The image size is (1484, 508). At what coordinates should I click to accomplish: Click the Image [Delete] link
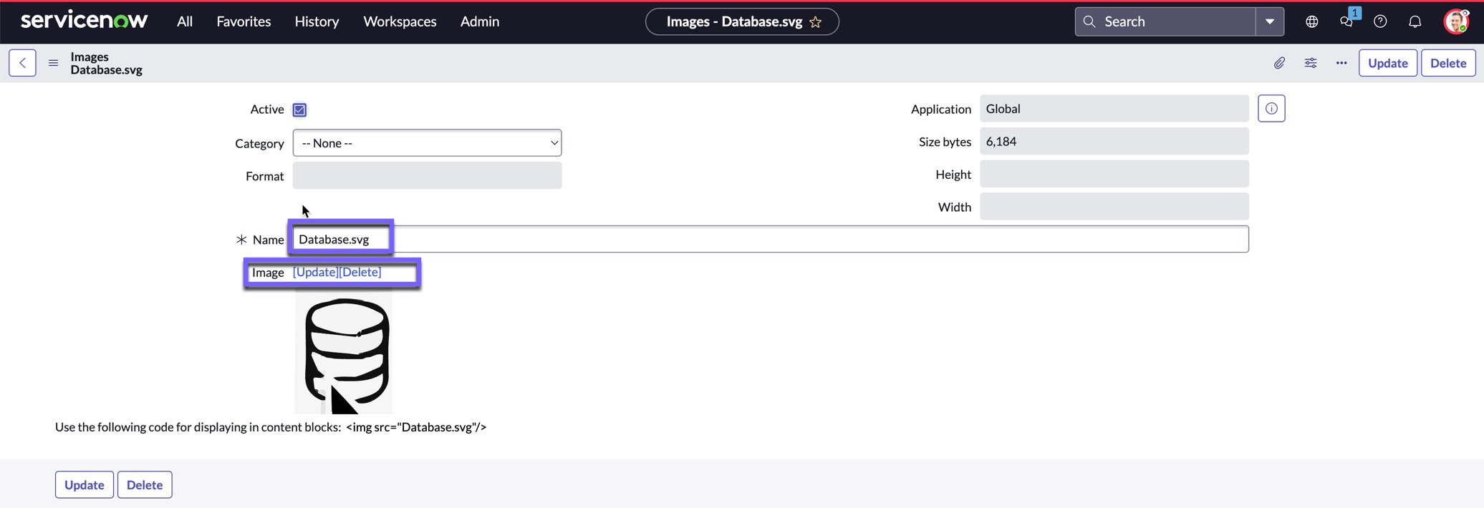pos(360,272)
